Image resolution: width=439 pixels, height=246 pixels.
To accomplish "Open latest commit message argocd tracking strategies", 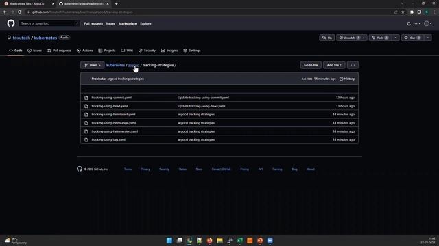I will pyautogui.click(x=126, y=79).
